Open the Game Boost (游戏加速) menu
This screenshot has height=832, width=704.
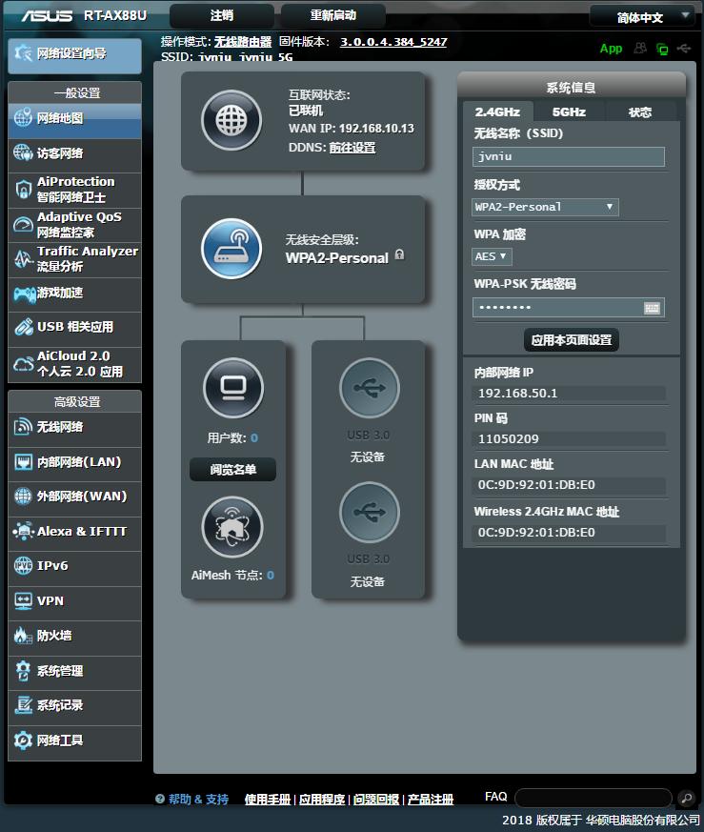tap(75, 294)
